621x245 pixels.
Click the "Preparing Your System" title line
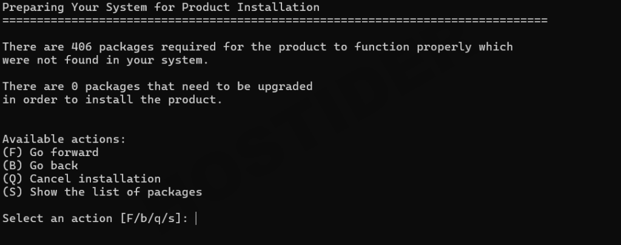pos(161,8)
